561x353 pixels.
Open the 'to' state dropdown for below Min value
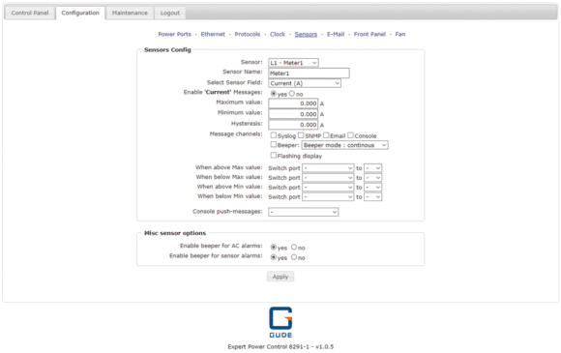coord(372,197)
